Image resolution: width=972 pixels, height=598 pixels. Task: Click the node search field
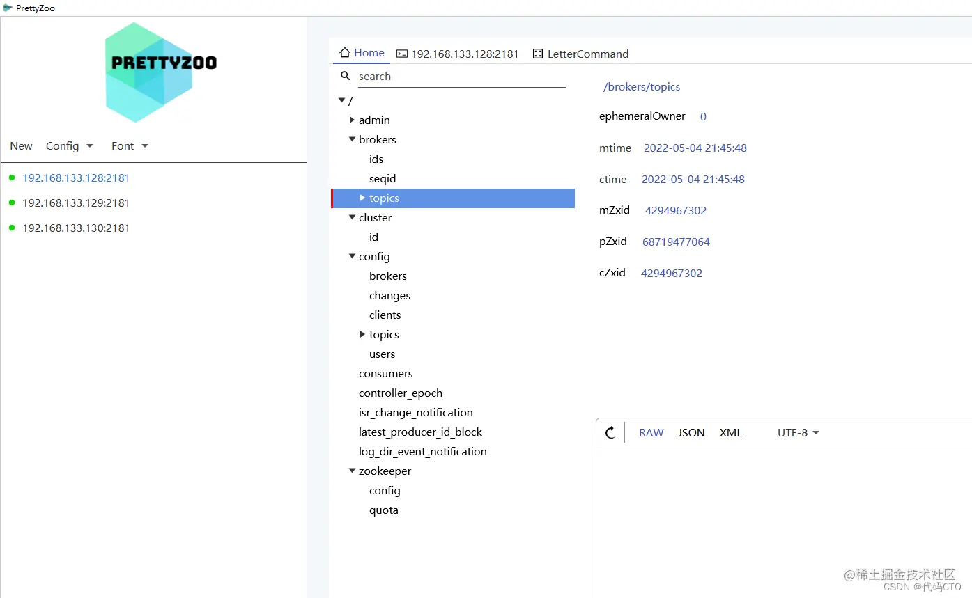[x=461, y=77]
